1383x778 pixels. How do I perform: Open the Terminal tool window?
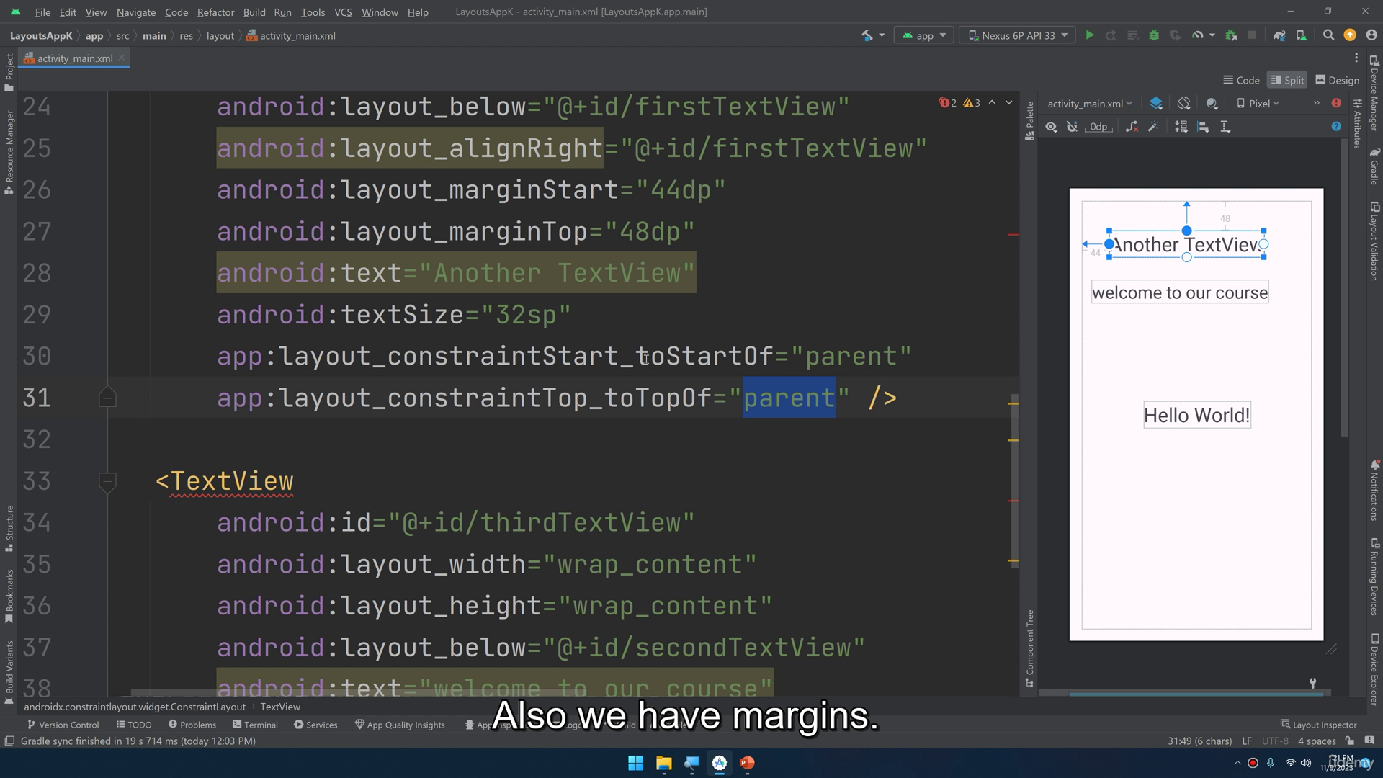pyautogui.click(x=255, y=725)
